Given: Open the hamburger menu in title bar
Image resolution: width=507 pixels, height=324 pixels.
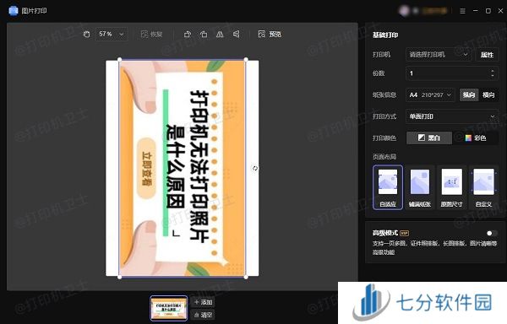Looking at the screenshot, I should 463,11.
